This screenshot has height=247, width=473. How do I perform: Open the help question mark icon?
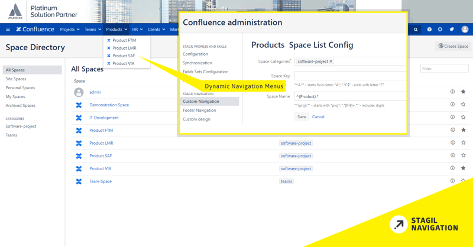(x=429, y=30)
